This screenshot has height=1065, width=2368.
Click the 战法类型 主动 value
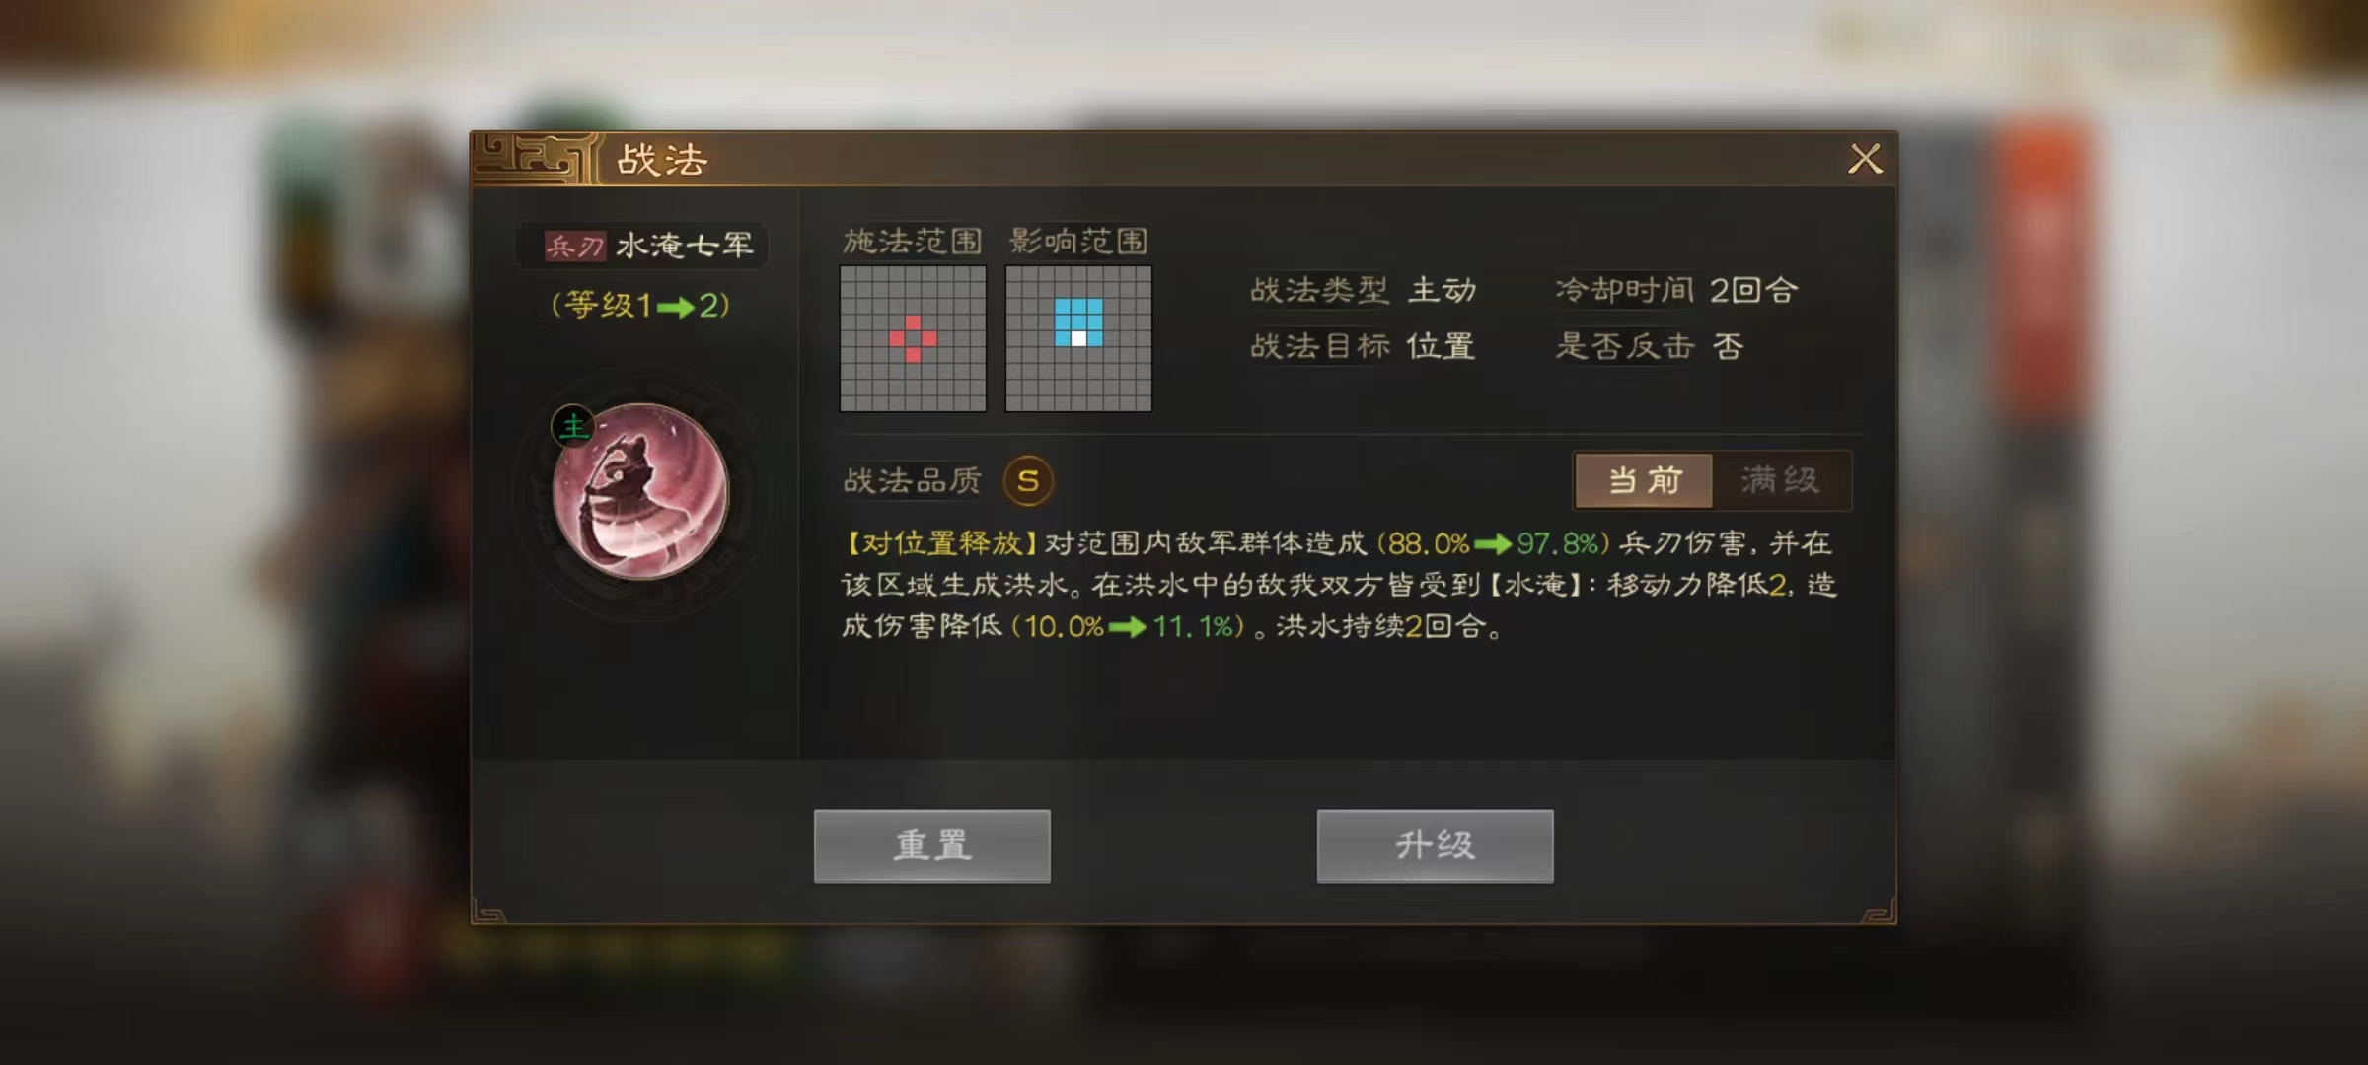coord(1442,290)
